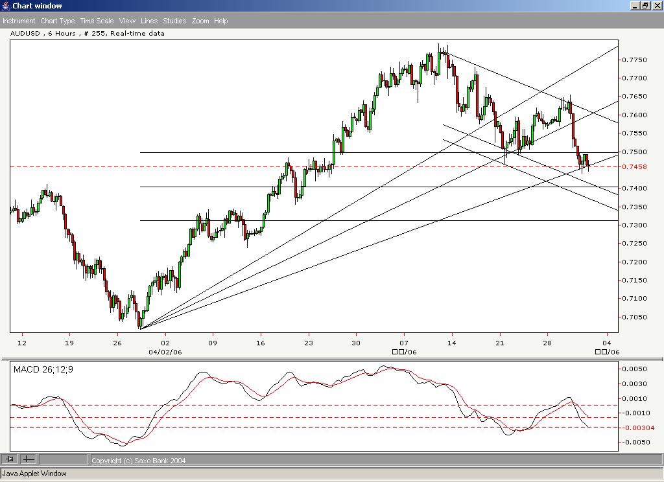Image resolution: width=664 pixels, height=482 pixels.
Task: Open the Studies menu
Action: tap(174, 21)
